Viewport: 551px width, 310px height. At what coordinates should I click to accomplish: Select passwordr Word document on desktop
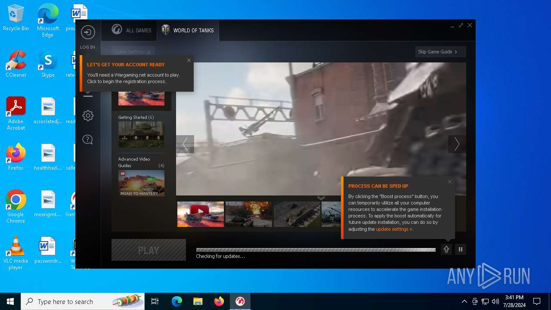tap(48, 250)
